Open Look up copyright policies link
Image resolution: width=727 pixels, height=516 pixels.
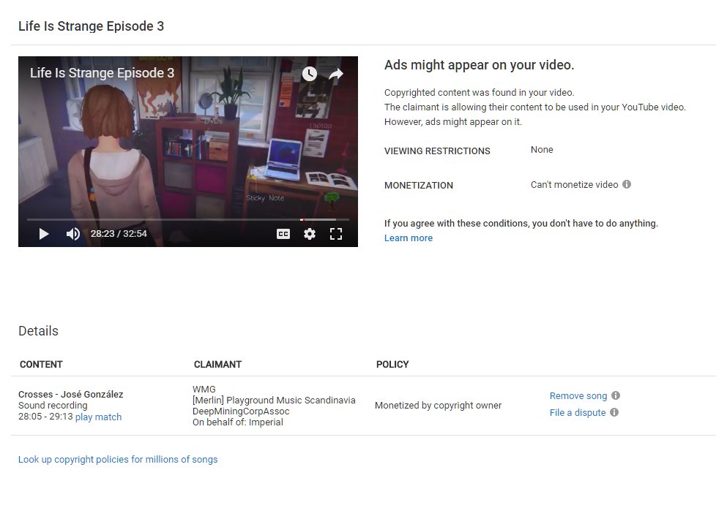point(118,460)
